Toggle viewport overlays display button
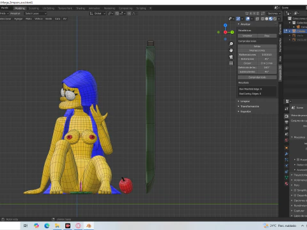307x230 pixels. pos(248,19)
